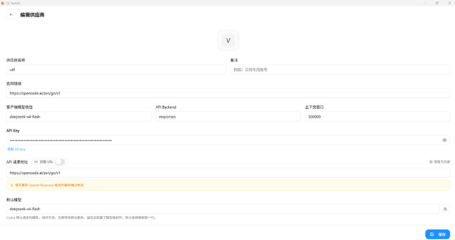Open the API Backend responses field
Viewport: 455px width, 240px height.
pos(228,116)
